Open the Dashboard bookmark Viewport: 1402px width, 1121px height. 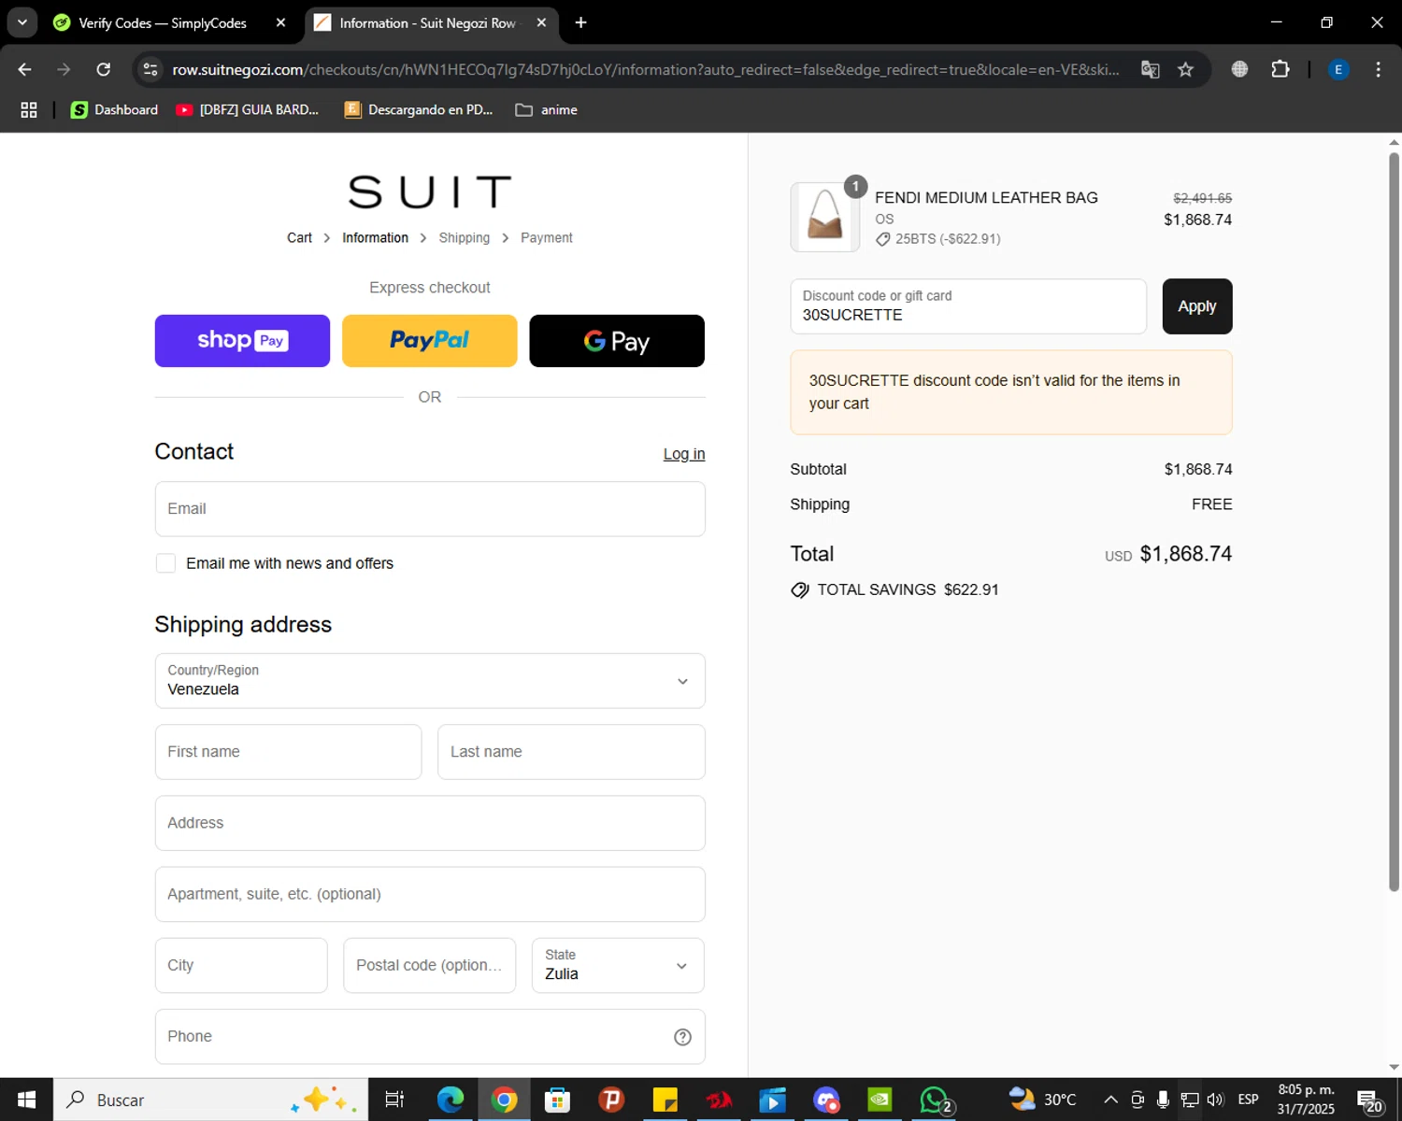[x=115, y=110]
